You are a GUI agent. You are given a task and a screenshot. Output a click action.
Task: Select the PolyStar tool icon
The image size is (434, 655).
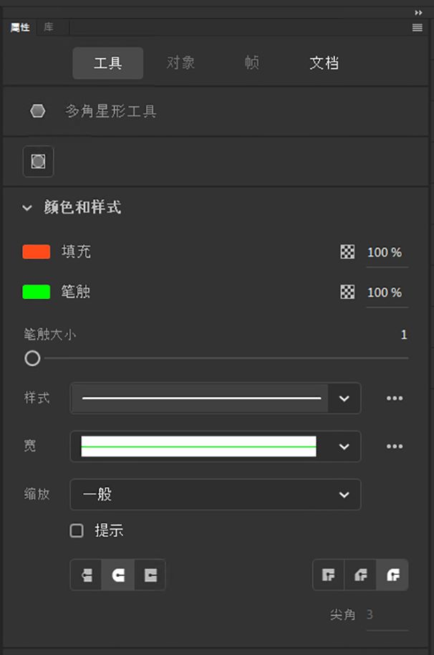coord(37,110)
